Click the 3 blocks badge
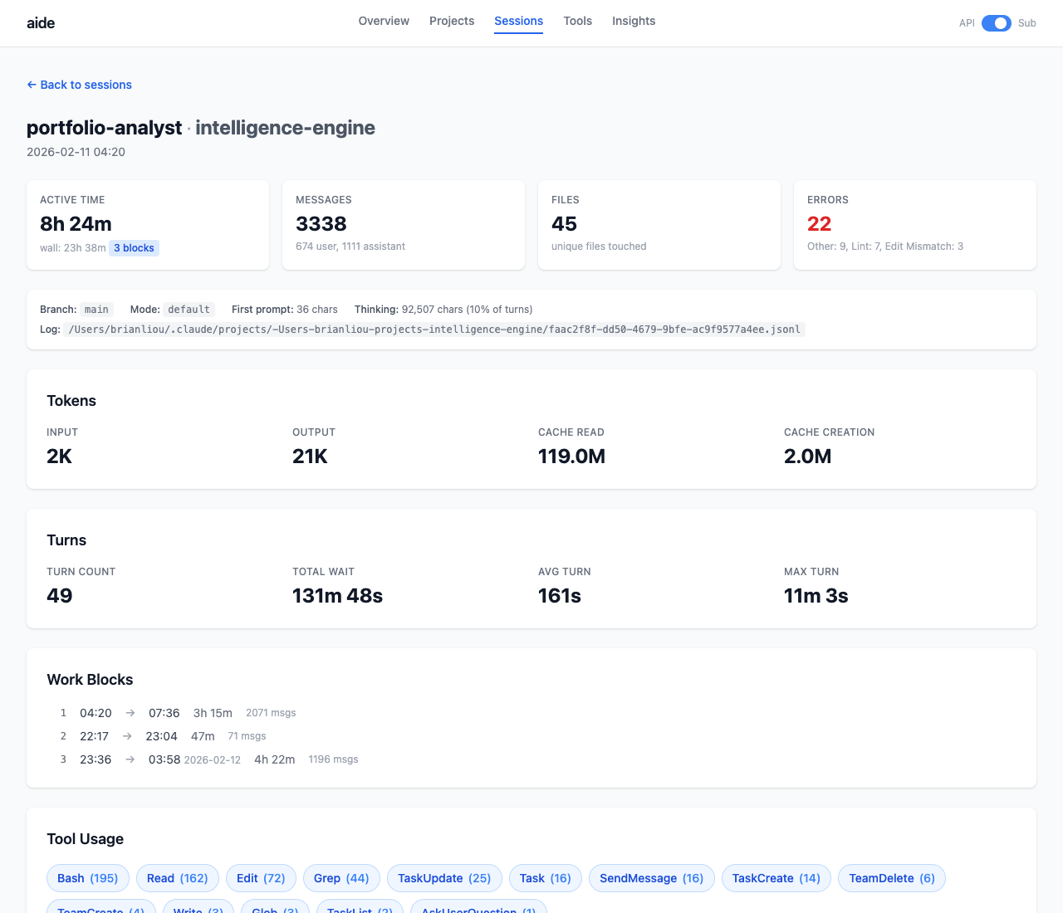 (134, 248)
